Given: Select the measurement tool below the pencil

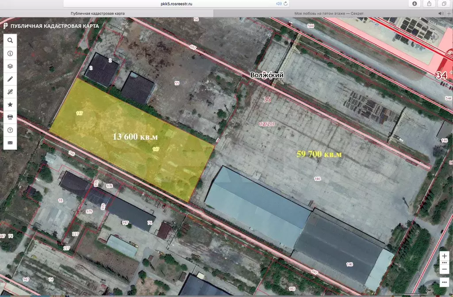Looking at the screenshot, I should tap(10, 92).
